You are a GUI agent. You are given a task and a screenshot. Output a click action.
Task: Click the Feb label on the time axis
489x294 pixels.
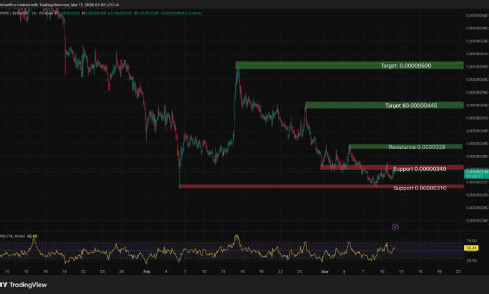pos(147,272)
